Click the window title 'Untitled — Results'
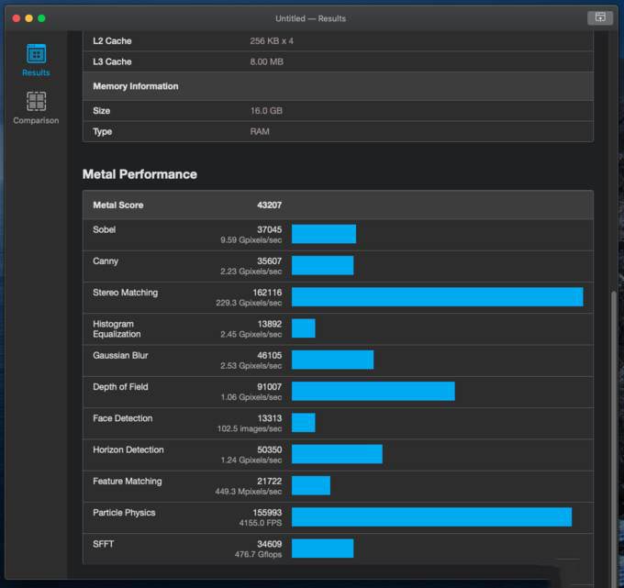 (310, 18)
